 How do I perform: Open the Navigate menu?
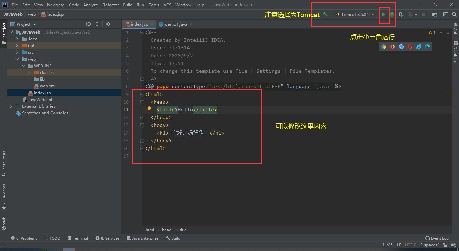point(56,5)
